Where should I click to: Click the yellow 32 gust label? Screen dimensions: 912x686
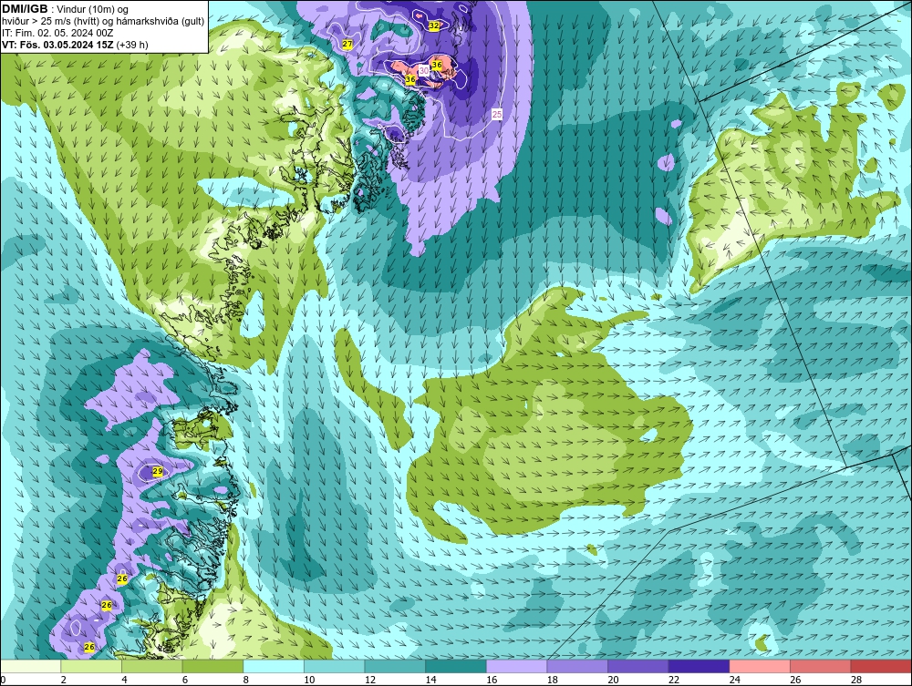(434, 26)
